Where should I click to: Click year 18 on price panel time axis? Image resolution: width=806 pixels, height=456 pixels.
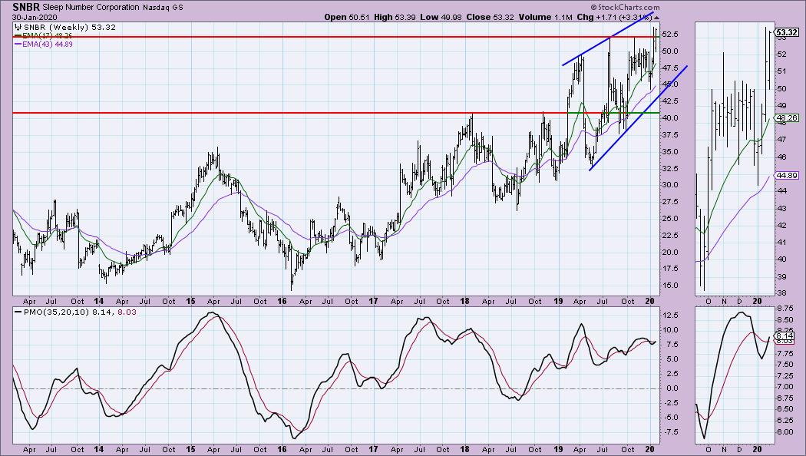click(x=464, y=301)
